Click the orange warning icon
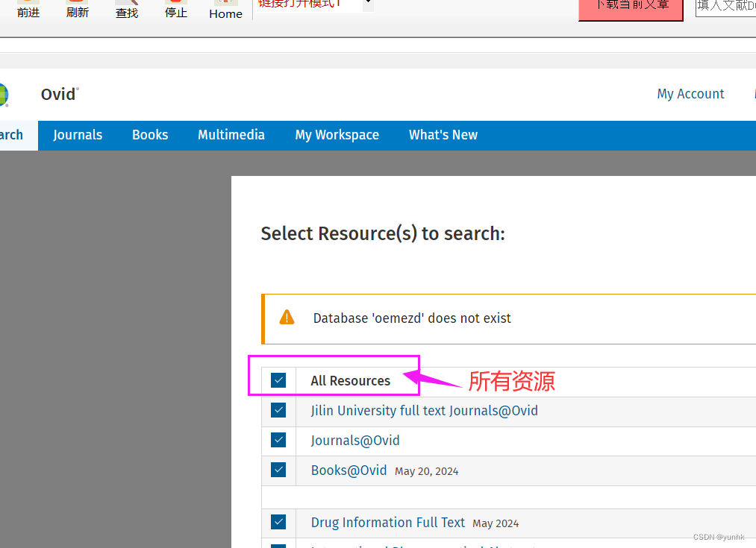The height and width of the screenshot is (548, 756). point(287,318)
